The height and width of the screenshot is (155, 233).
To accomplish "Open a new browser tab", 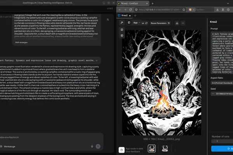I will pos(153,3).
